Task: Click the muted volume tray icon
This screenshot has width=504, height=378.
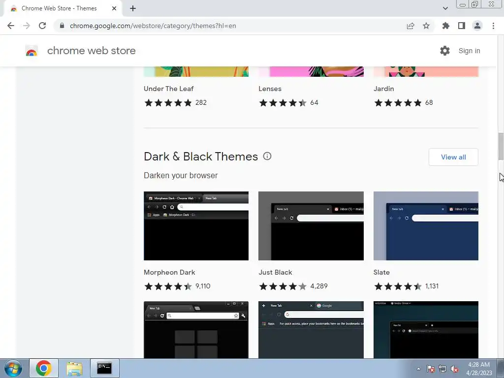Action: [454, 369]
